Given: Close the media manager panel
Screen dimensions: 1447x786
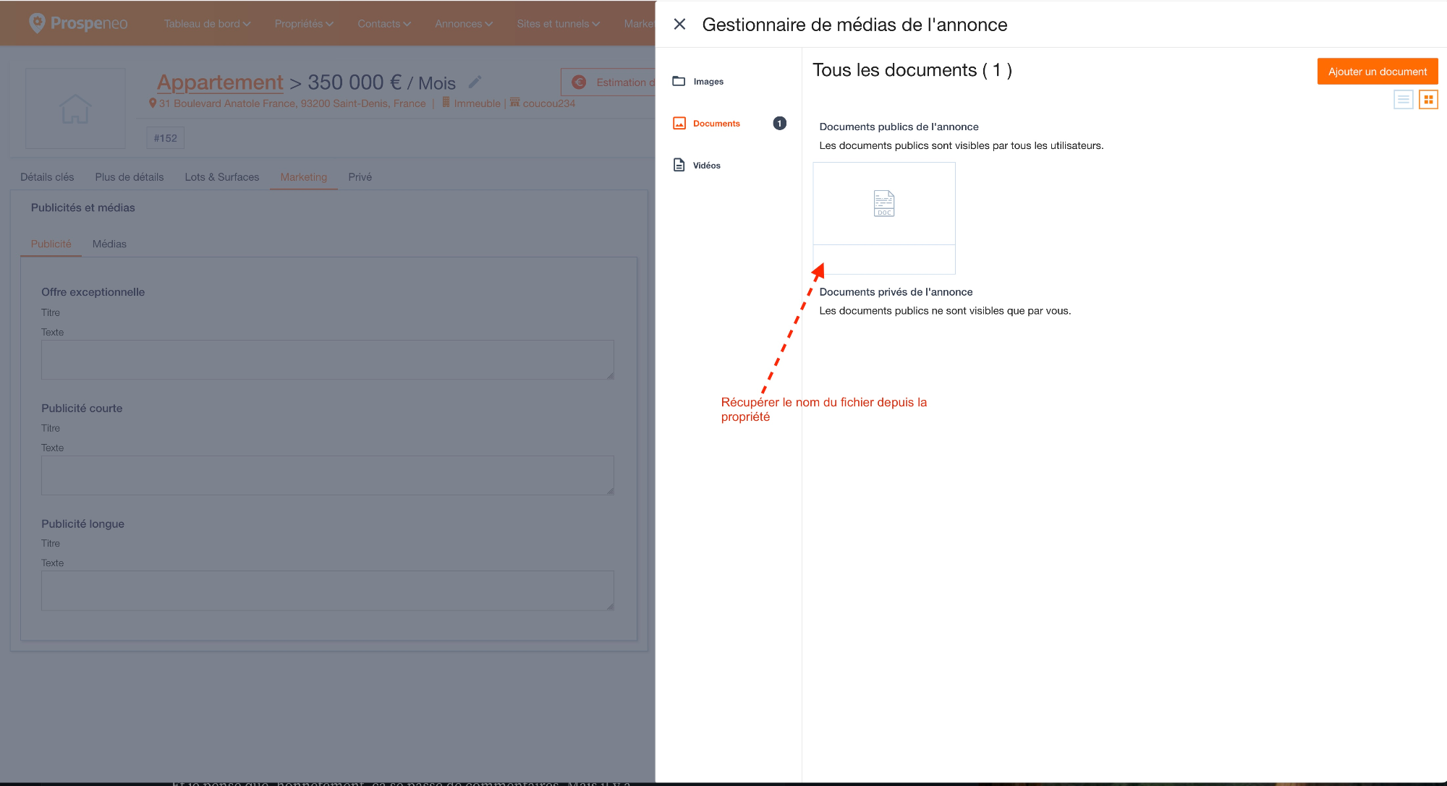Looking at the screenshot, I should (x=679, y=25).
